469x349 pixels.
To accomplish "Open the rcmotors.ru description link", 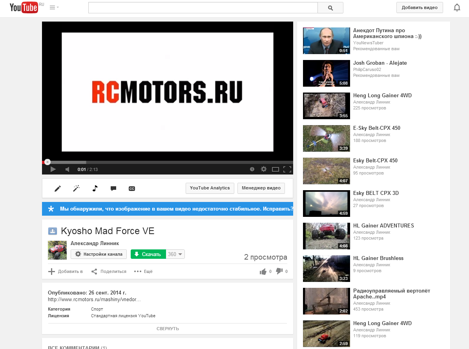I will (94, 300).
